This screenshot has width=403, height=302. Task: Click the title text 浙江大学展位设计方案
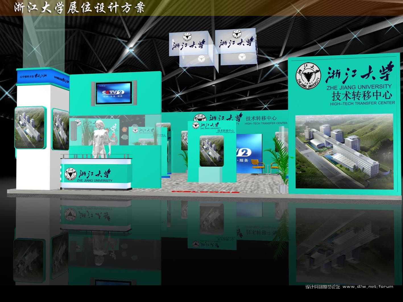[79, 8]
